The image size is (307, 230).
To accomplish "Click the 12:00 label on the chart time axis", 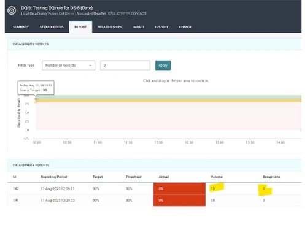I will click(x=158, y=142).
